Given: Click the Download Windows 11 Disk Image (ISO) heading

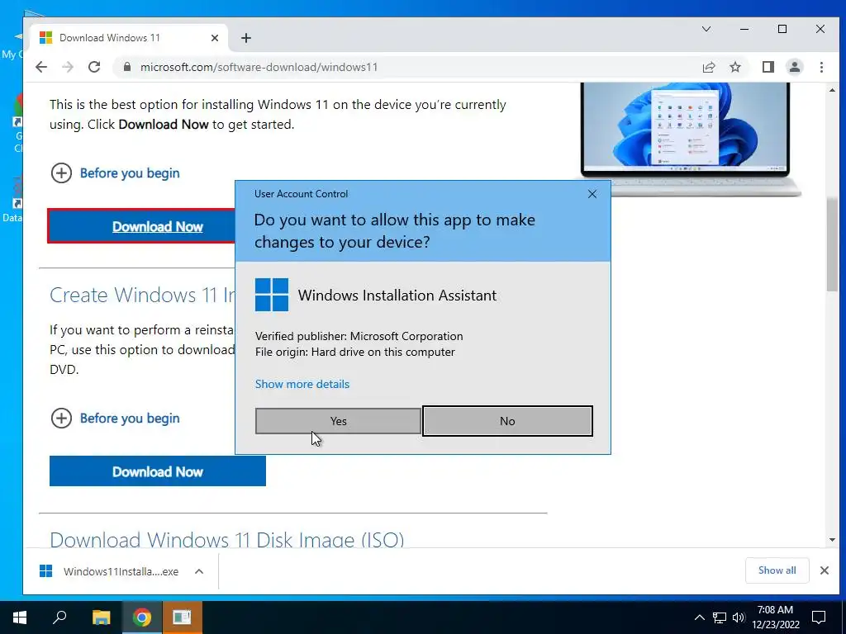Looking at the screenshot, I should 226,539.
